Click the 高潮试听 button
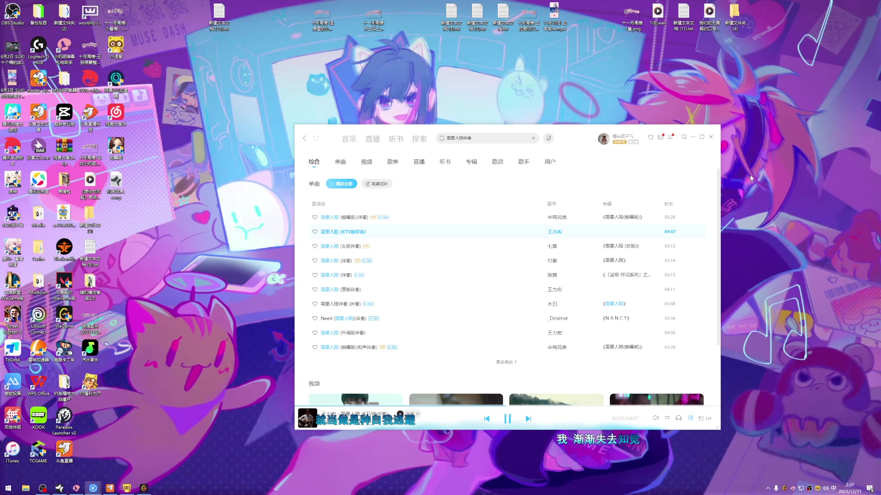Viewport: 881px width, 495px height. pyautogui.click(x=377, y=184)
